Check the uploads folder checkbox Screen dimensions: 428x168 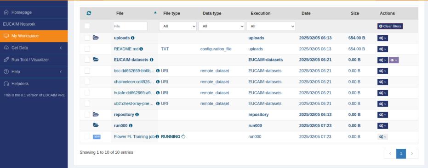click(87, 38)
